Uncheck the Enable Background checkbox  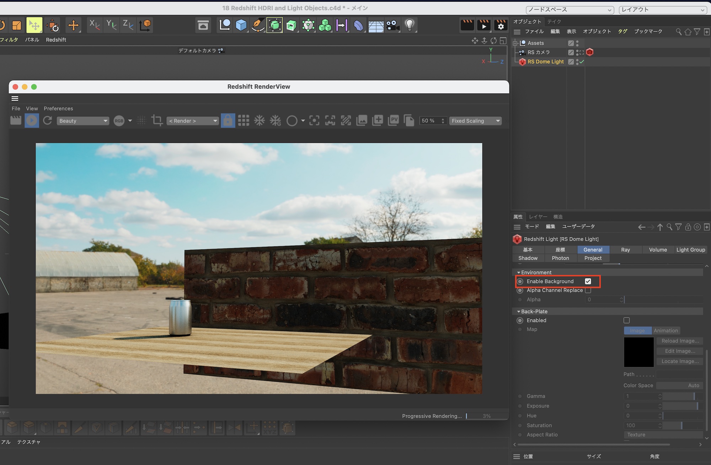(588, 281)
